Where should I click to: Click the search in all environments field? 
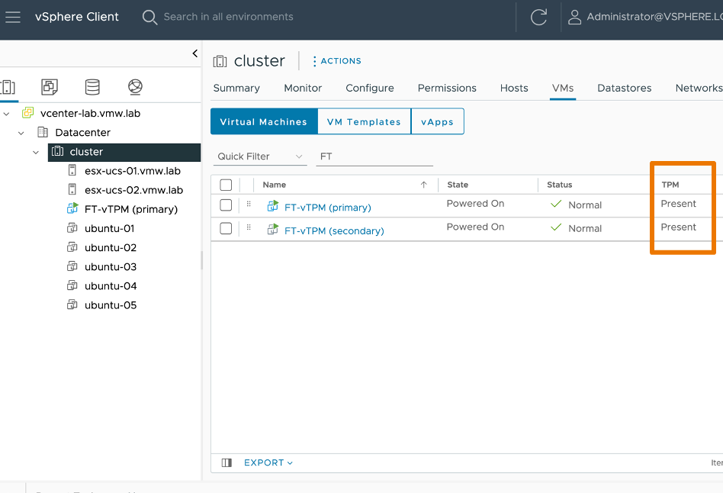click(228, 17)
